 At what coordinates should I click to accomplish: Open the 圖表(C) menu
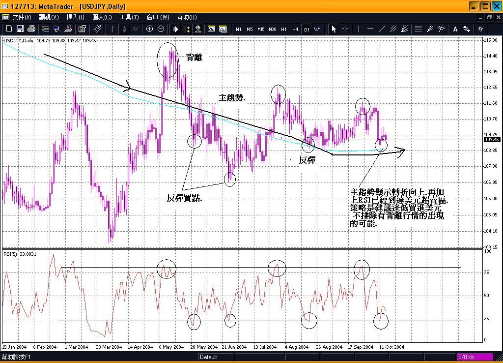(x=102, y=17)
